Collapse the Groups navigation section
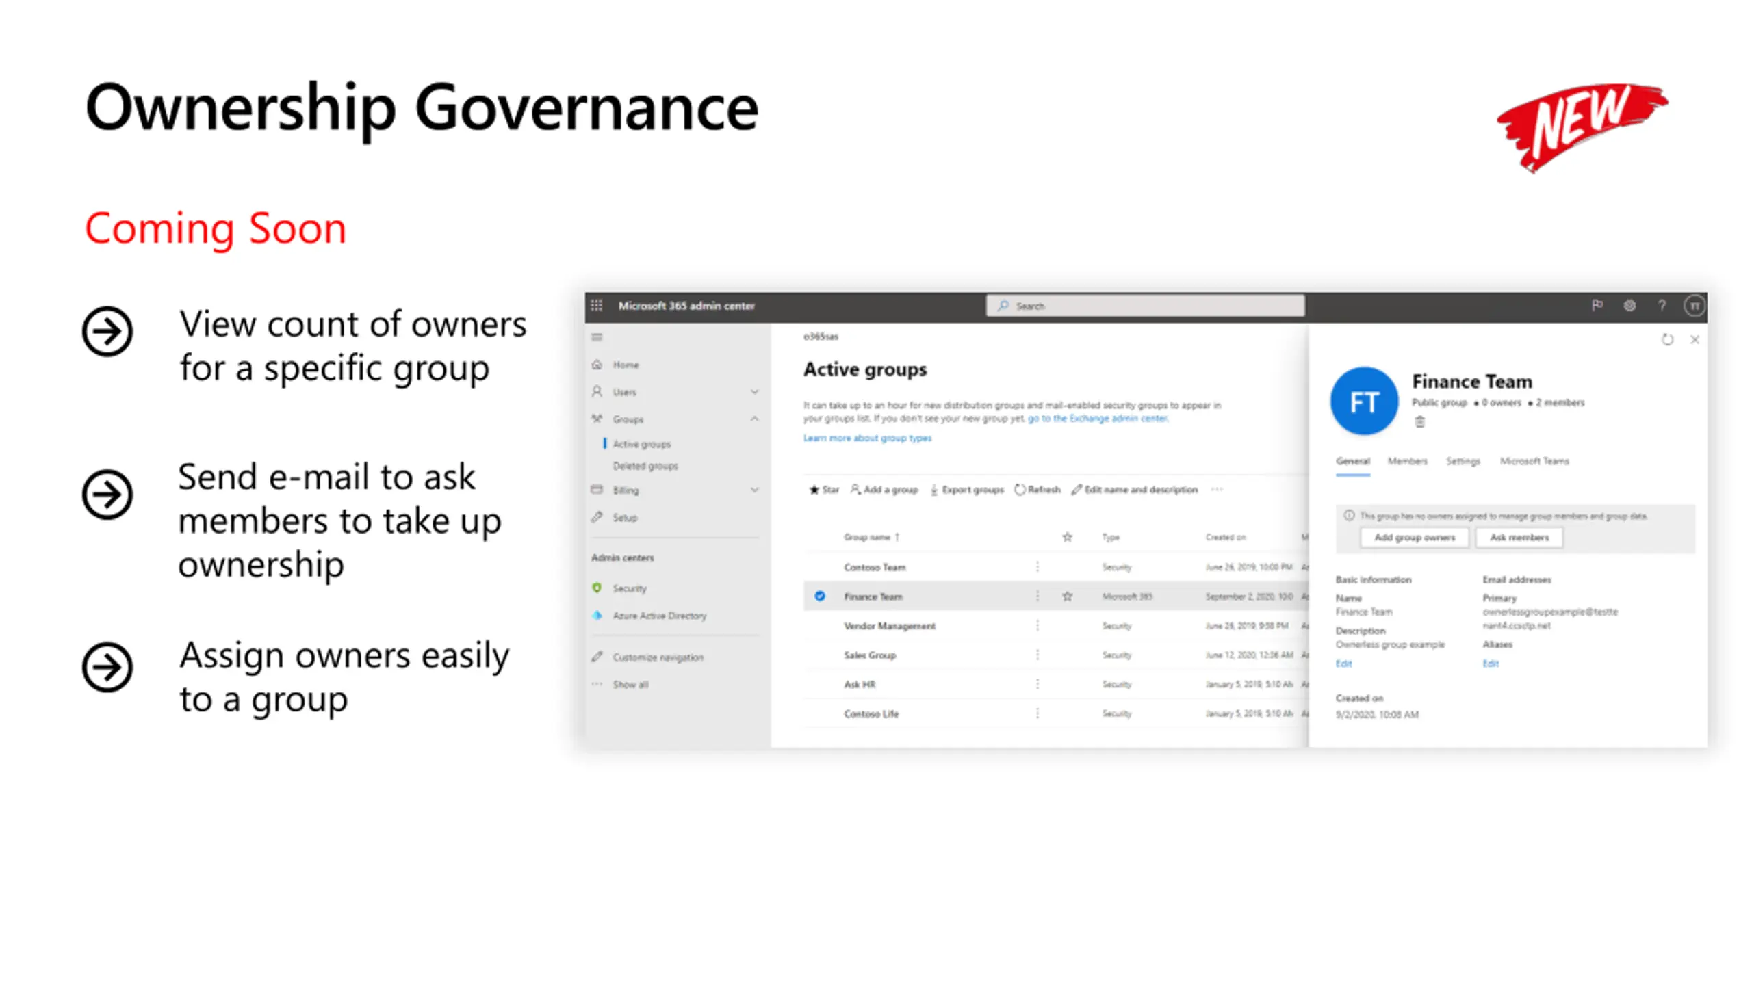Image resolution: width=1752 pixels, height=985 pixels. click(x=754, y=419)
